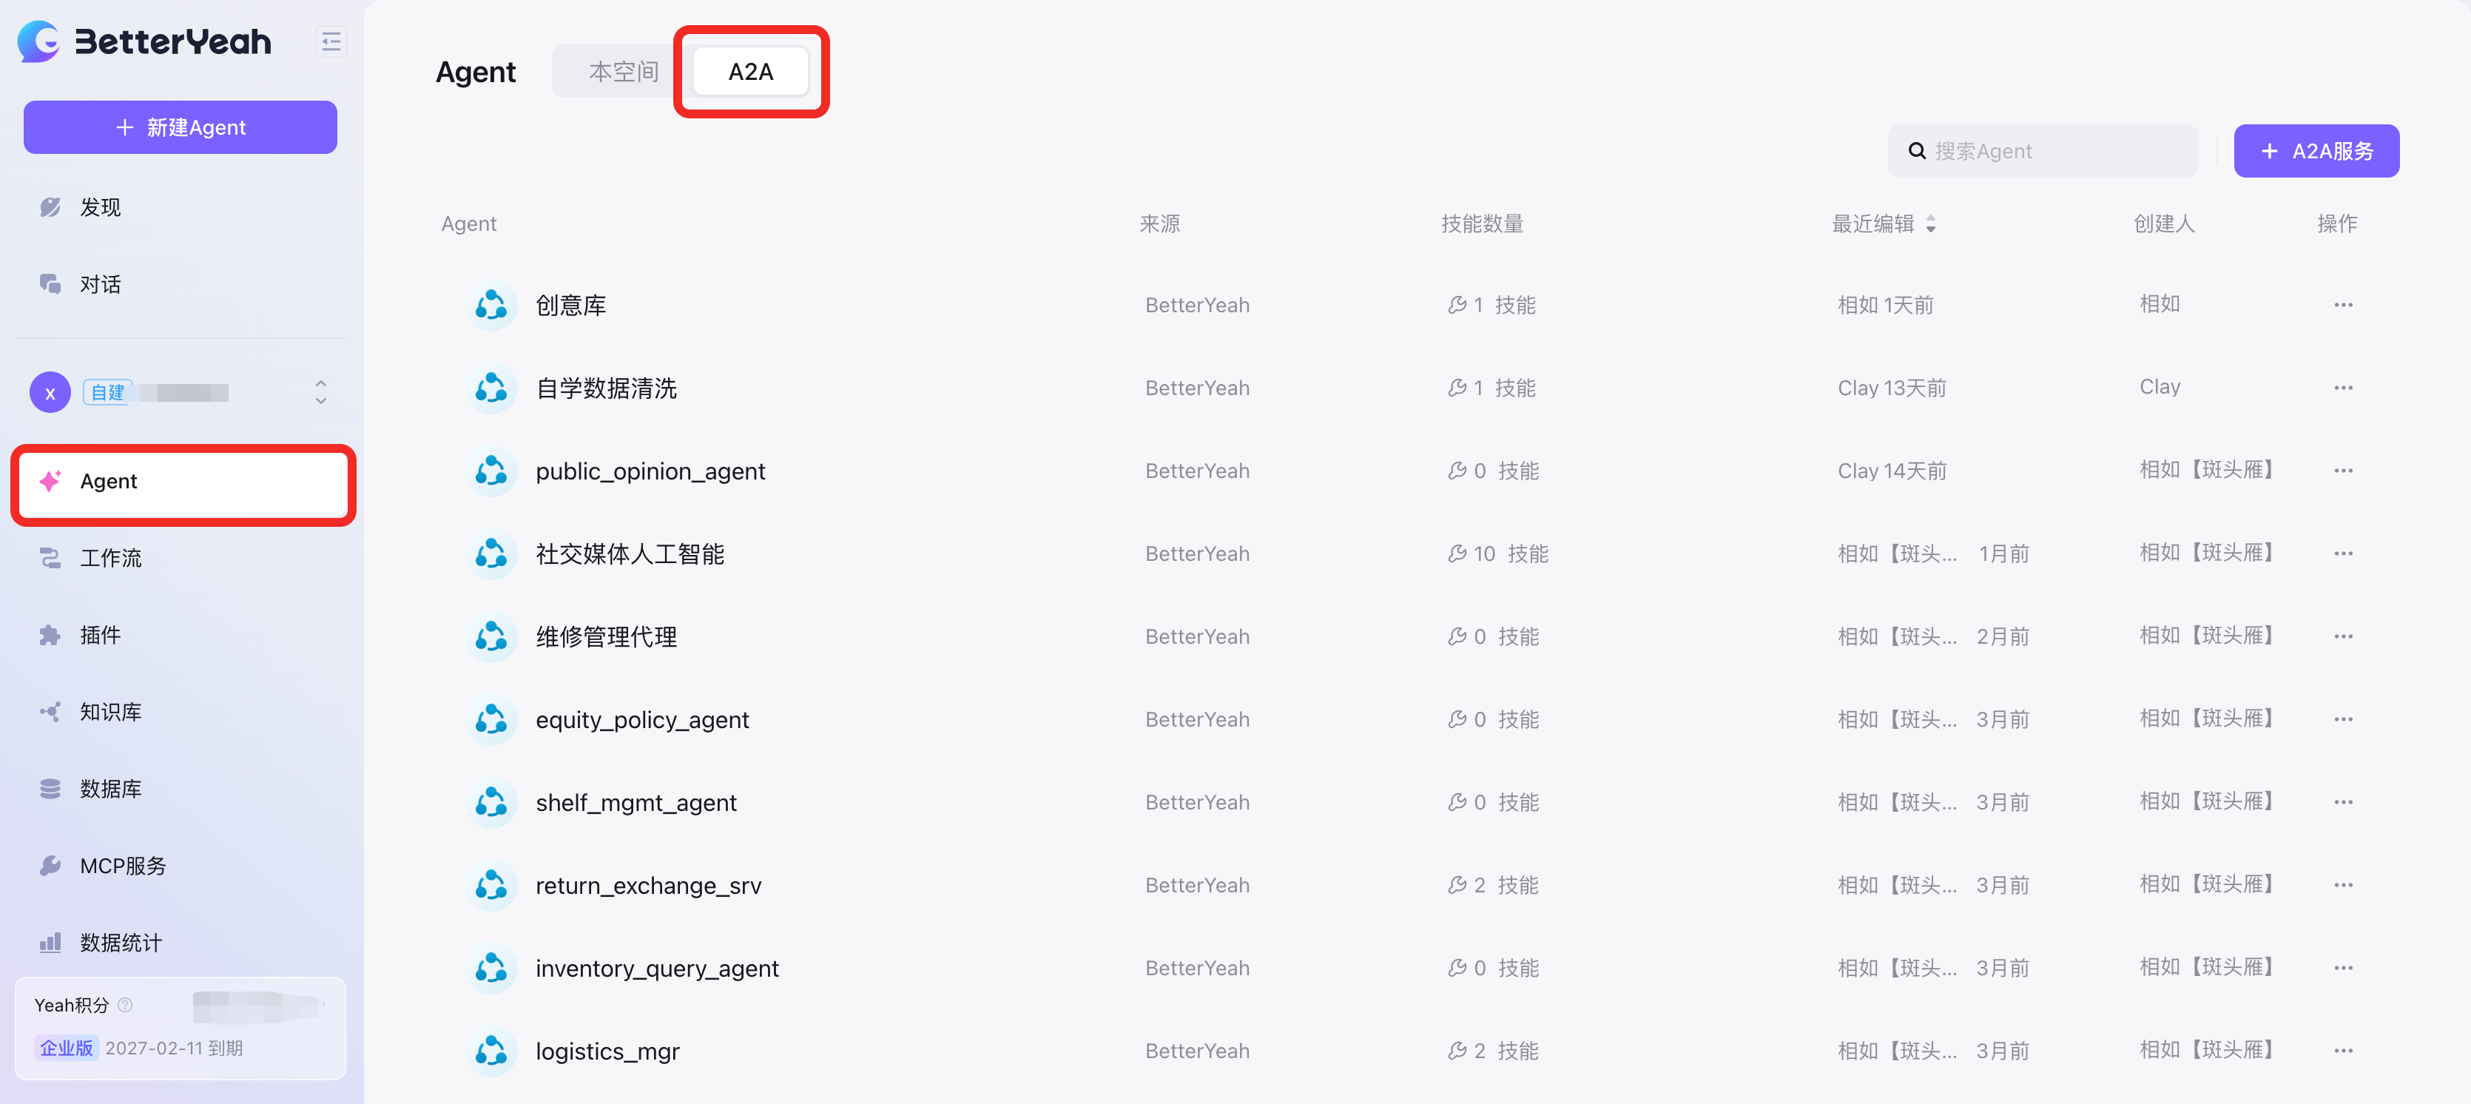This screenshot has width=2471, height=1104.
Task: Open the 知识库 knowledge base
Action: click(x=110, y=712)
